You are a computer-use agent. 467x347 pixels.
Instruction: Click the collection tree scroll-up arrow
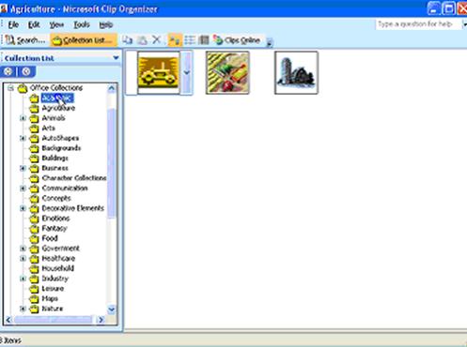[x=112, y=89]
